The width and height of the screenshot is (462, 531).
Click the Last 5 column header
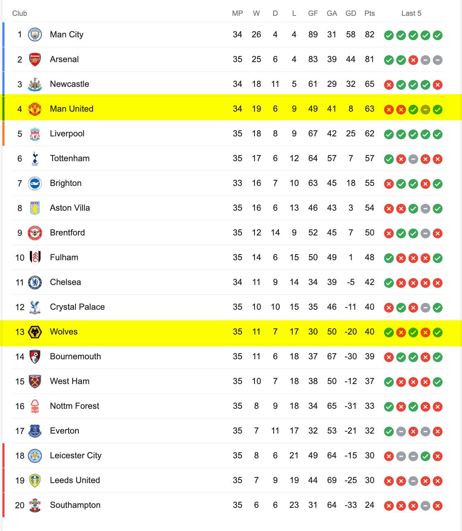tap(411, 13)
